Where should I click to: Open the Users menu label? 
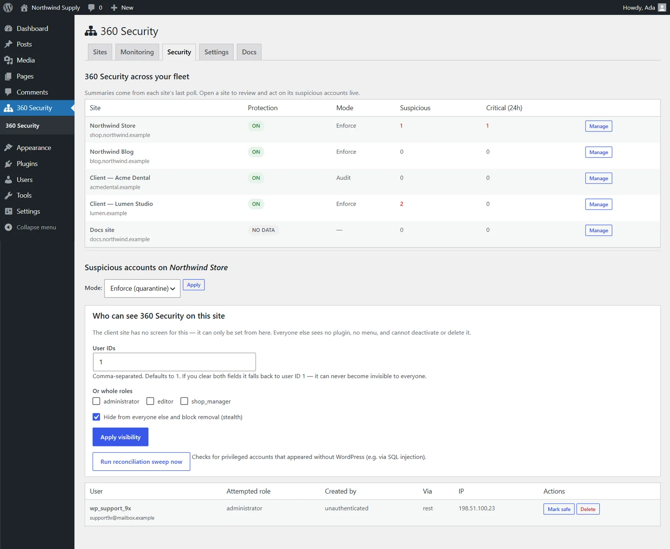(x=25, y=180)
